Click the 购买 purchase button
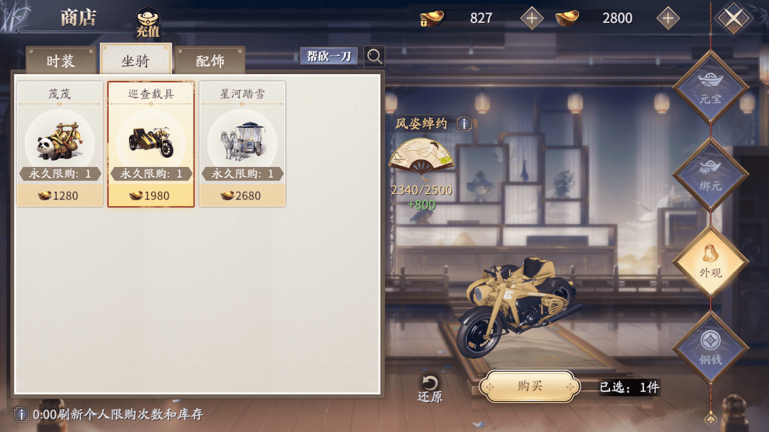Screen dimensions: 769x432 530,387
